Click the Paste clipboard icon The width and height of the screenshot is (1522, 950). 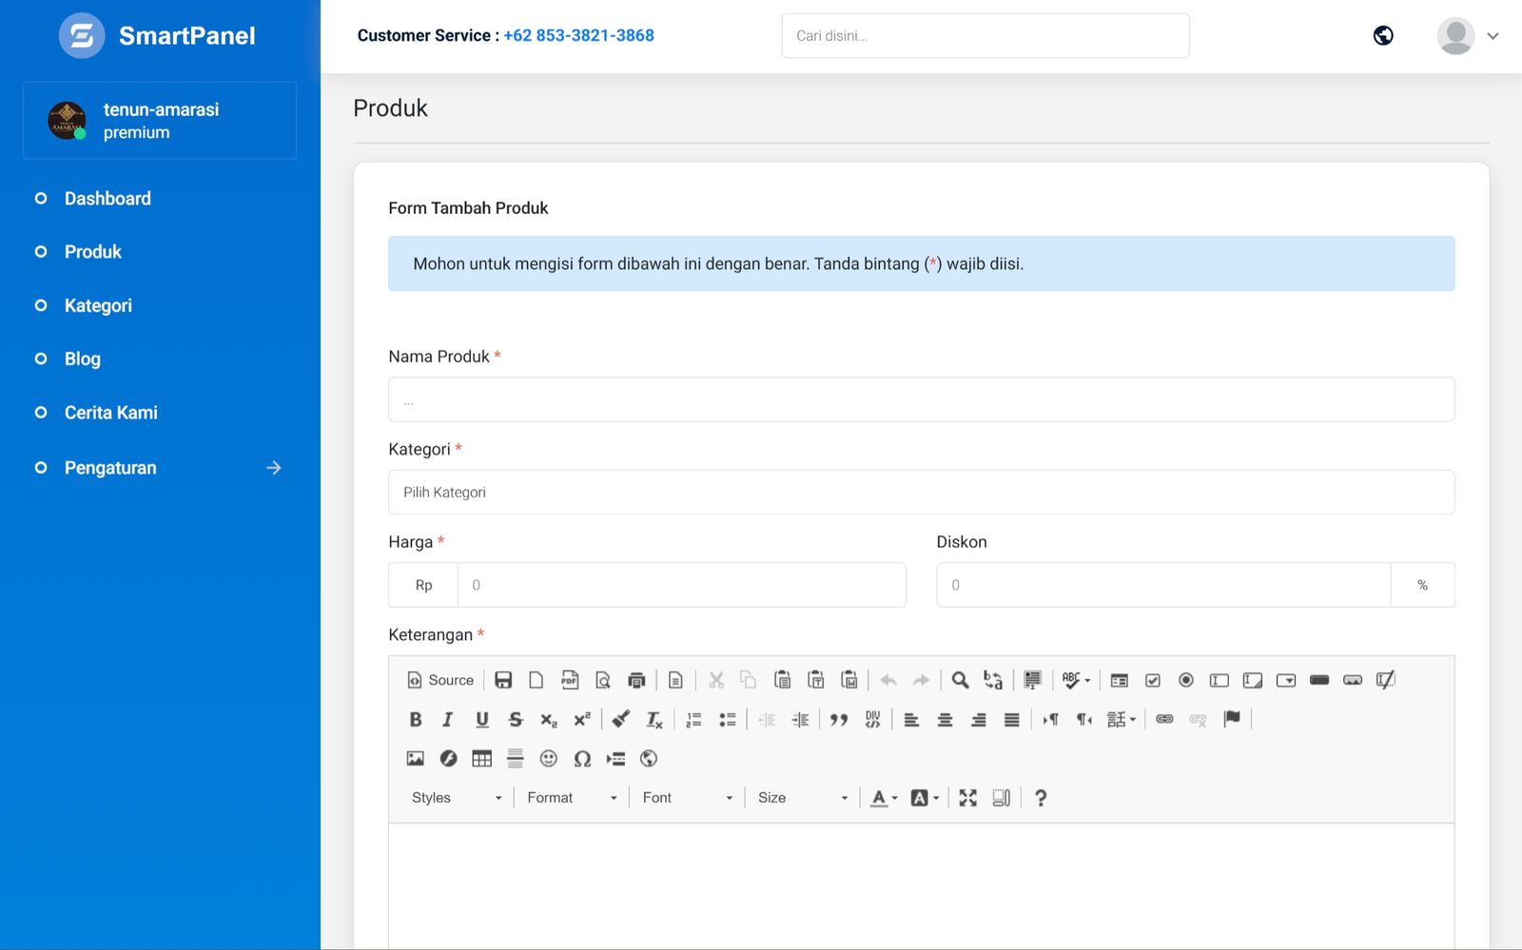[x=782, y=680]
